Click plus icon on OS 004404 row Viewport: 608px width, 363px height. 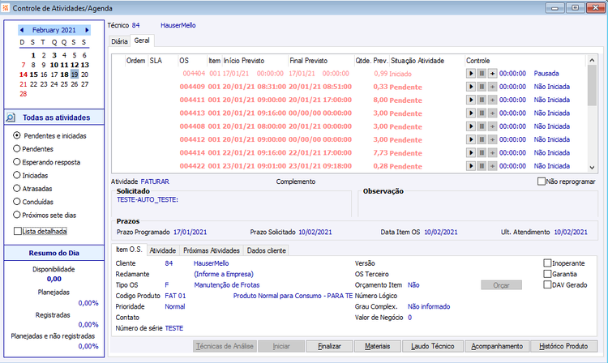click(492, 73)
